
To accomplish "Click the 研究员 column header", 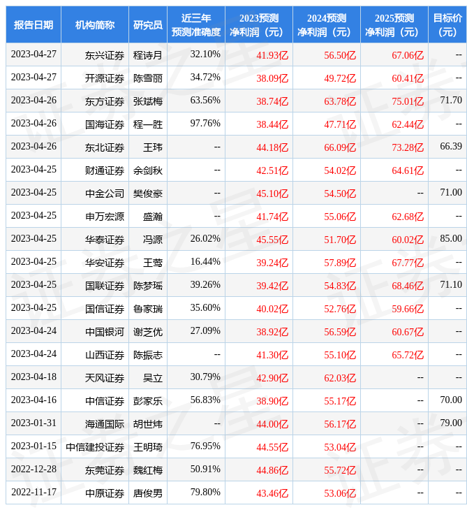I will (x=148, y=24).
